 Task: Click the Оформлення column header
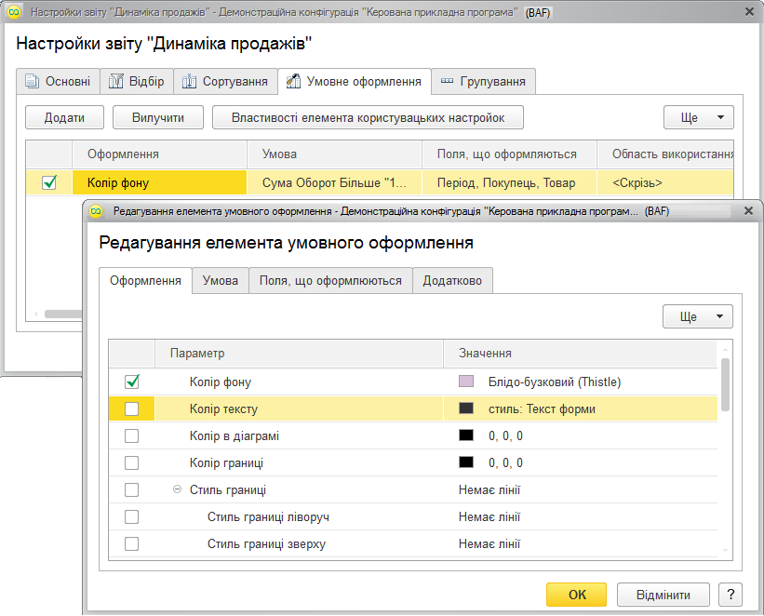(159, 154)
